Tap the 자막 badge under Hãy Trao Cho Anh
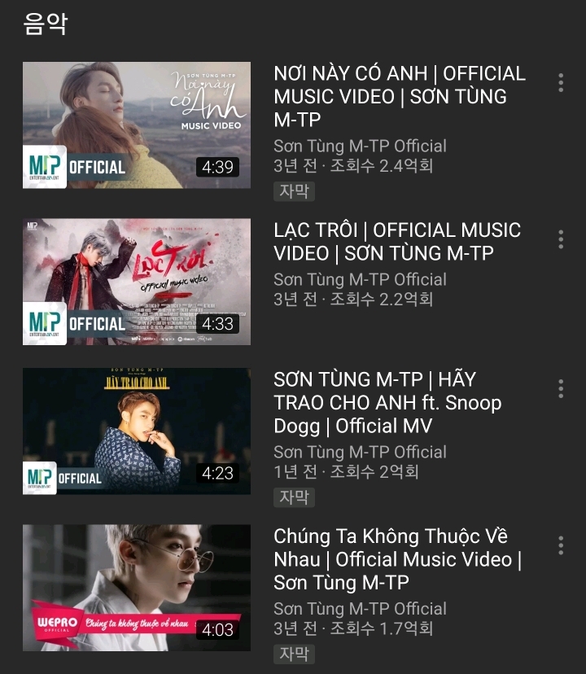The height and width of the screenshot is (674, 586). (x=294, y=497)
